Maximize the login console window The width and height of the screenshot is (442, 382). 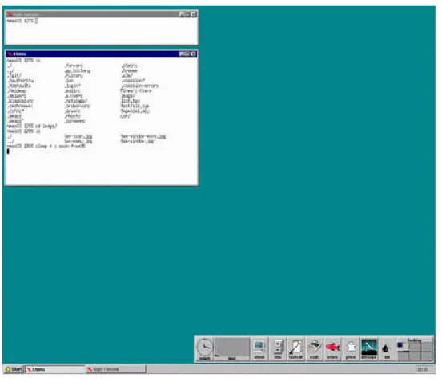(x=187, y=14)
